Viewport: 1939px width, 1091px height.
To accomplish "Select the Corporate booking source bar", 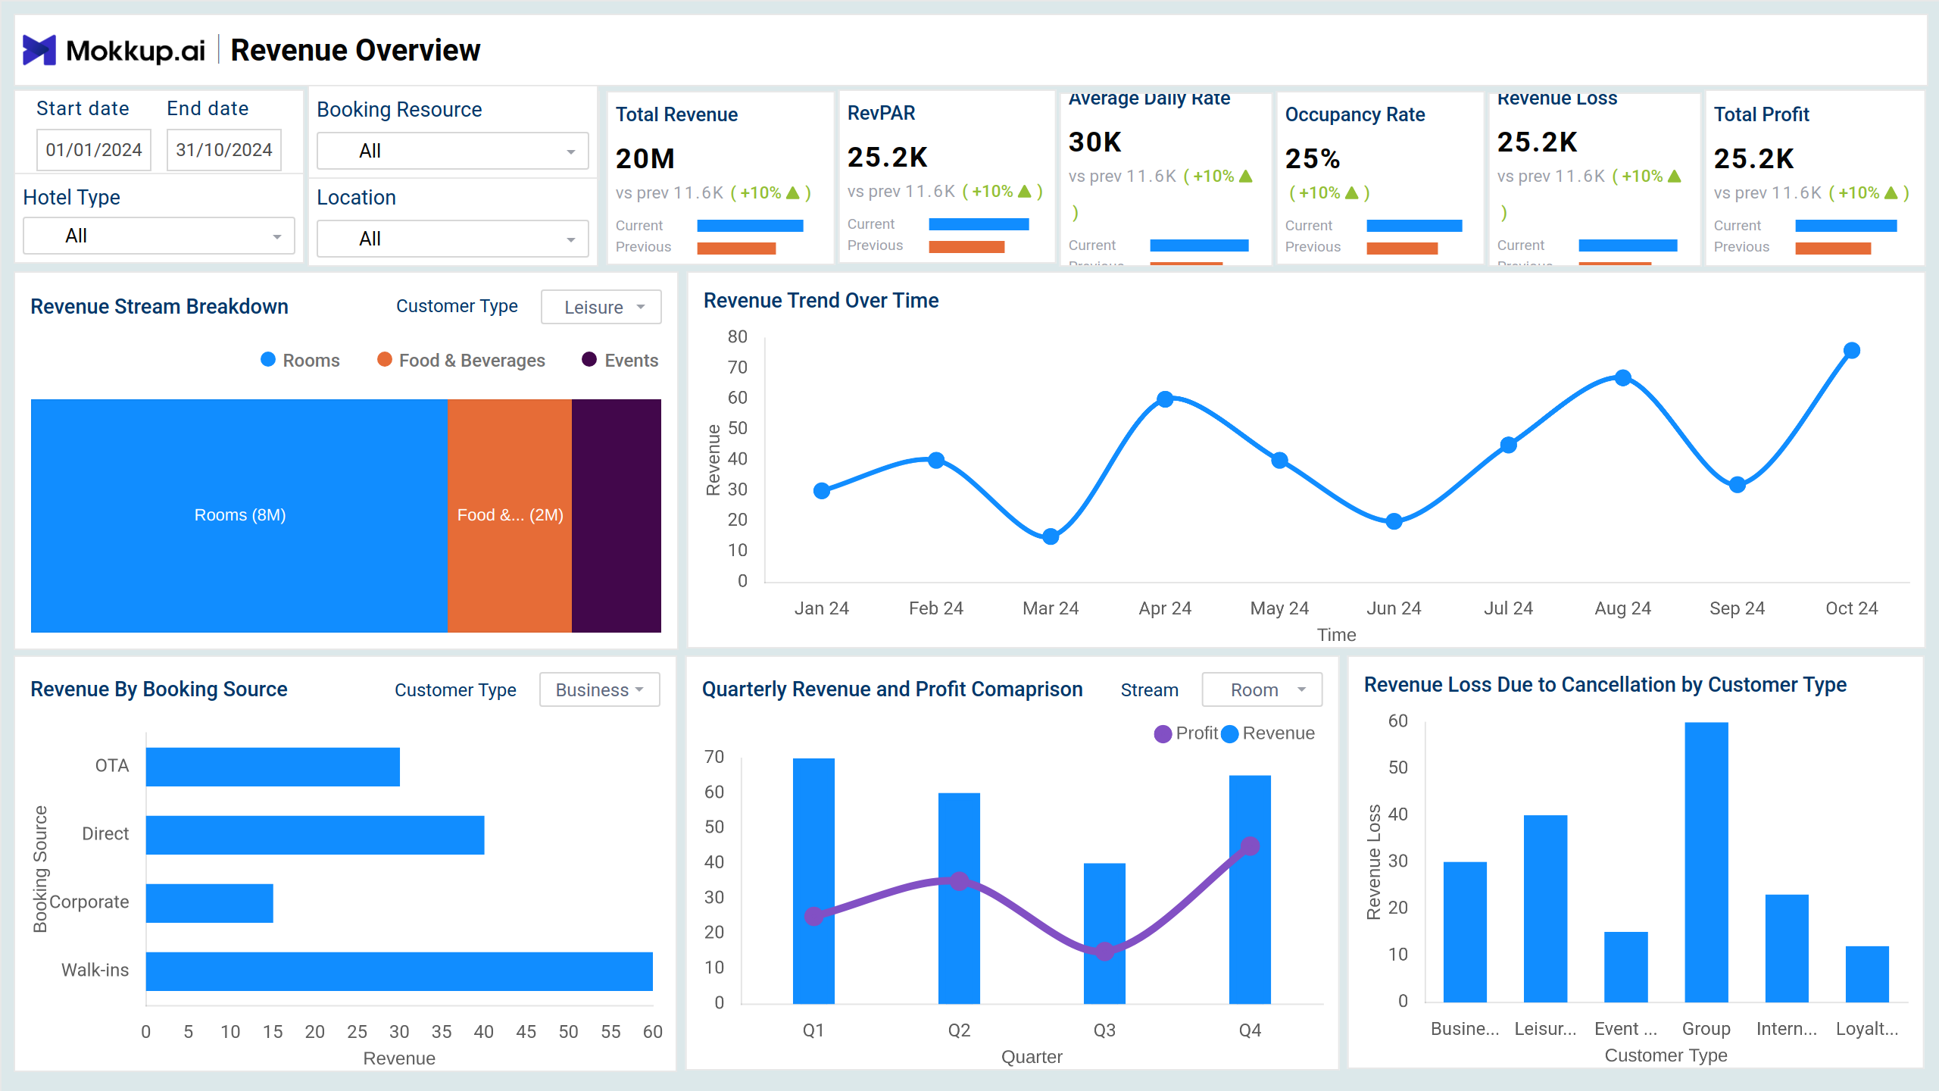I will 210,903.
